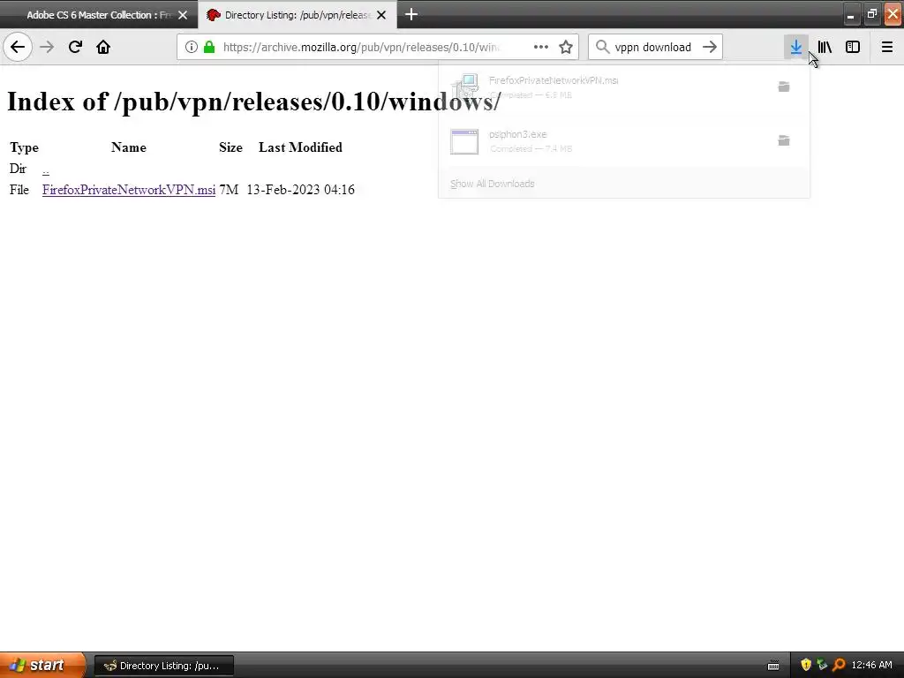Click the security shield tray icon

pos(806,665)
